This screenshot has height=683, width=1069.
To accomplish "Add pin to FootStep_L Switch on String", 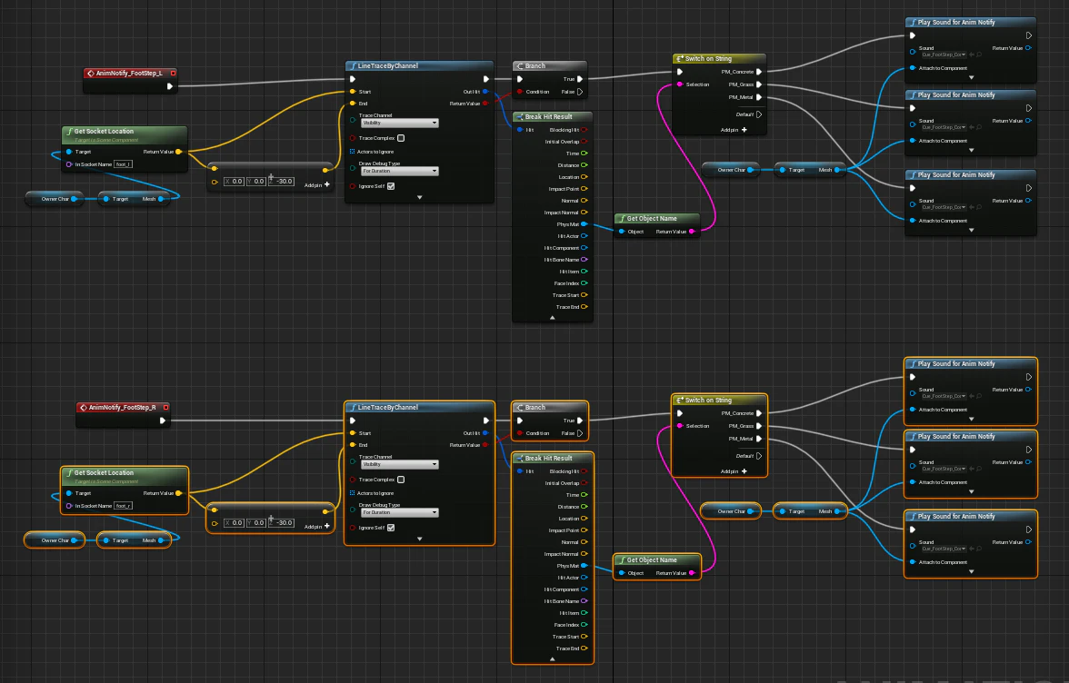I will pos(734,129).
